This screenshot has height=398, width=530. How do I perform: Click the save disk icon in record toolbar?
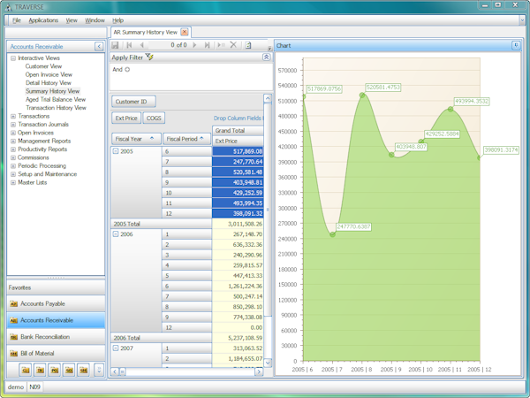(115, 45)
